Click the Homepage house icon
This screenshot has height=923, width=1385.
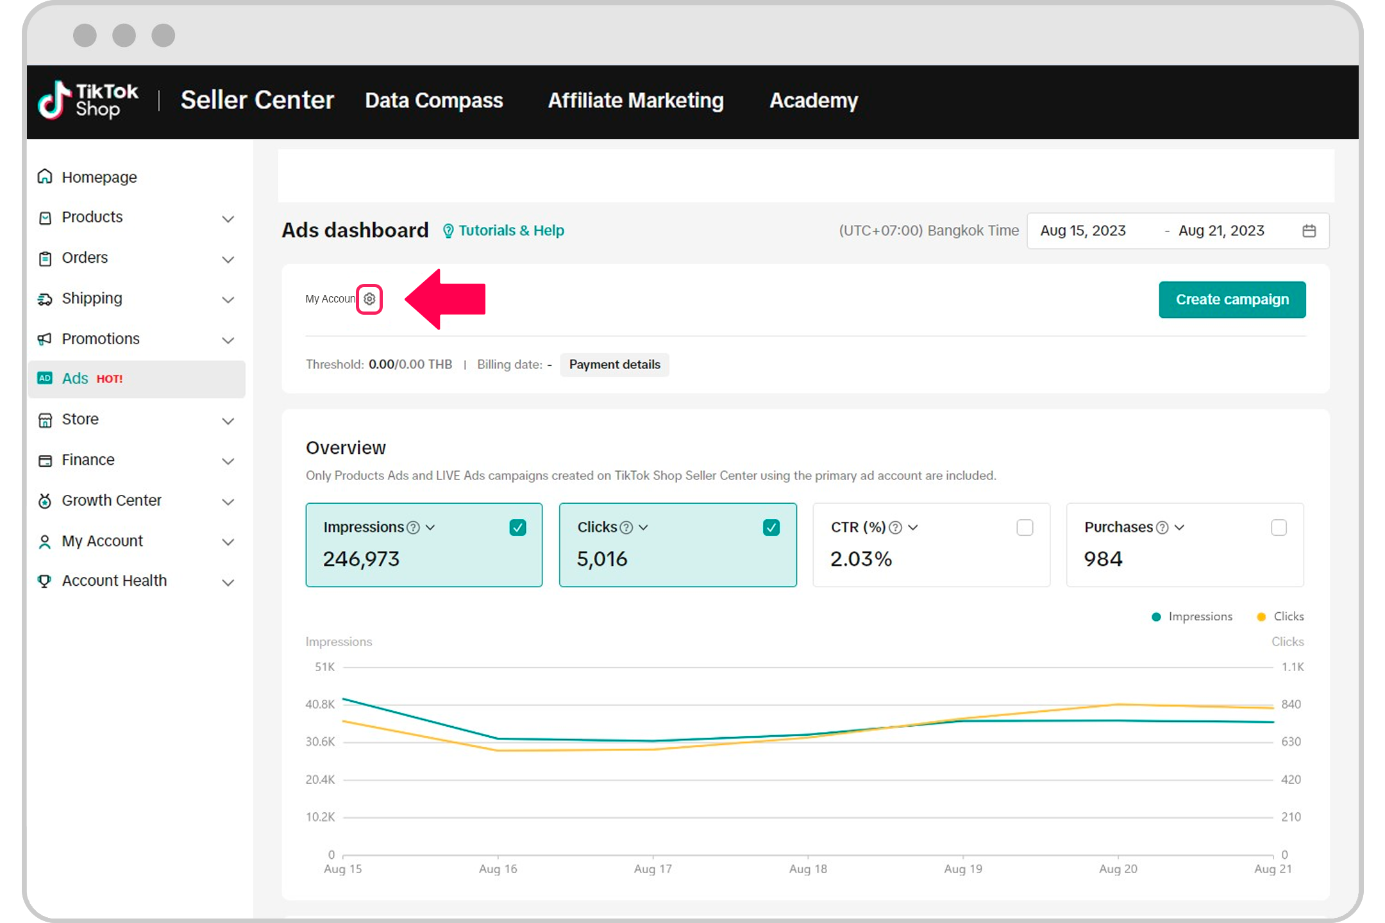(45, 176)
